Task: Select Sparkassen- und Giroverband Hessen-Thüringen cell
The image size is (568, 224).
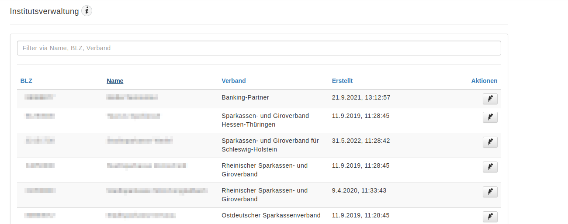Action: pos(265,120)
